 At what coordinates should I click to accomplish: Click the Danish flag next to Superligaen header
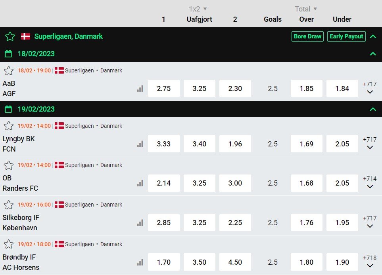point(25,36)
